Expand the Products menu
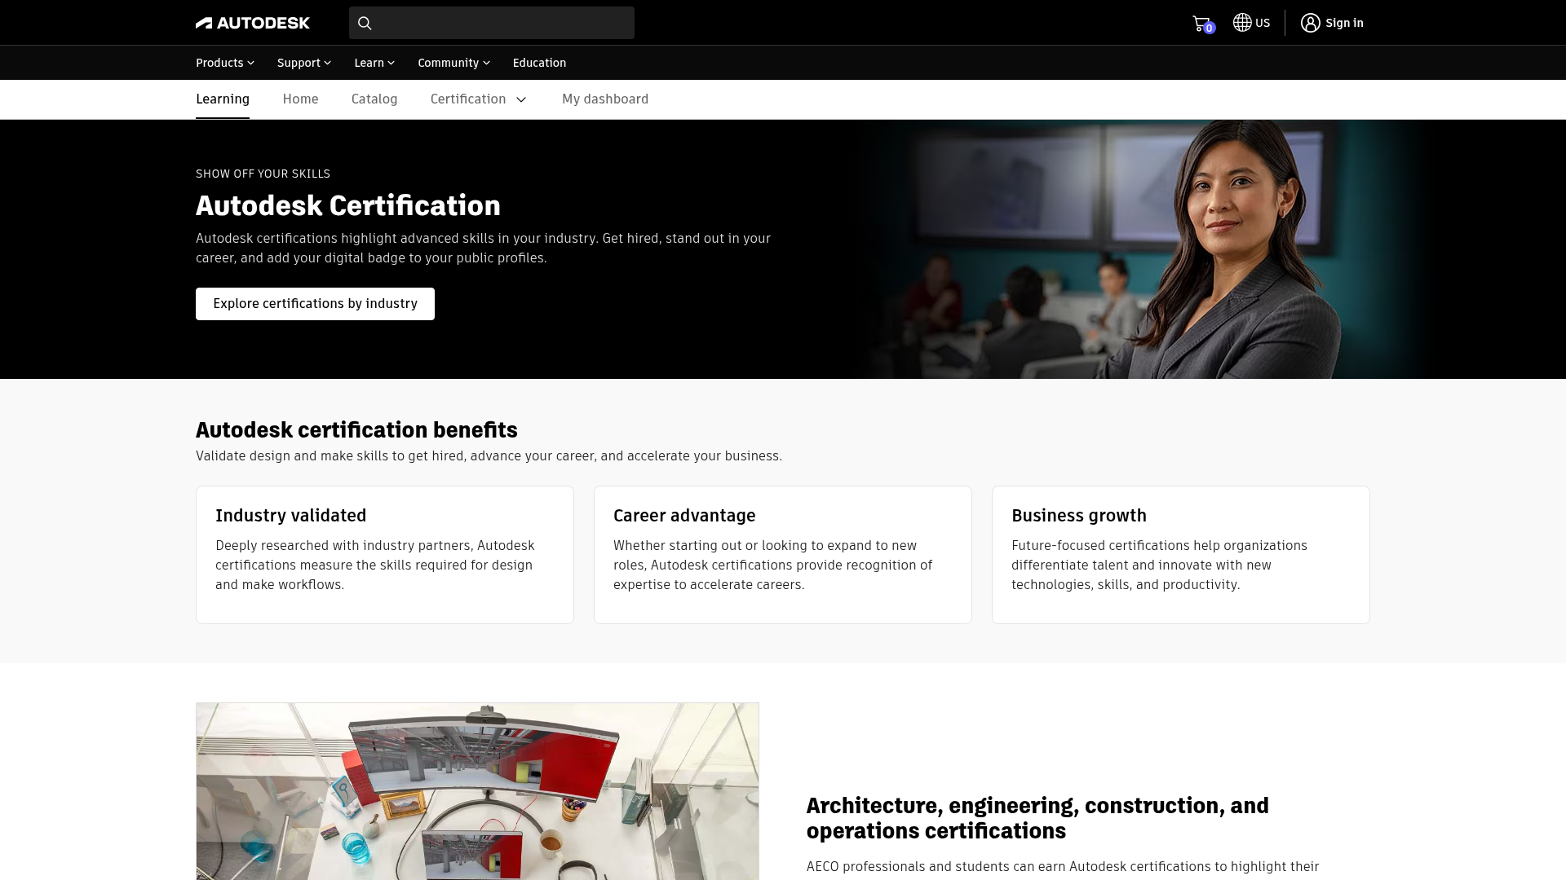This screenshot has width=1566, height=880. pos(225,63)
